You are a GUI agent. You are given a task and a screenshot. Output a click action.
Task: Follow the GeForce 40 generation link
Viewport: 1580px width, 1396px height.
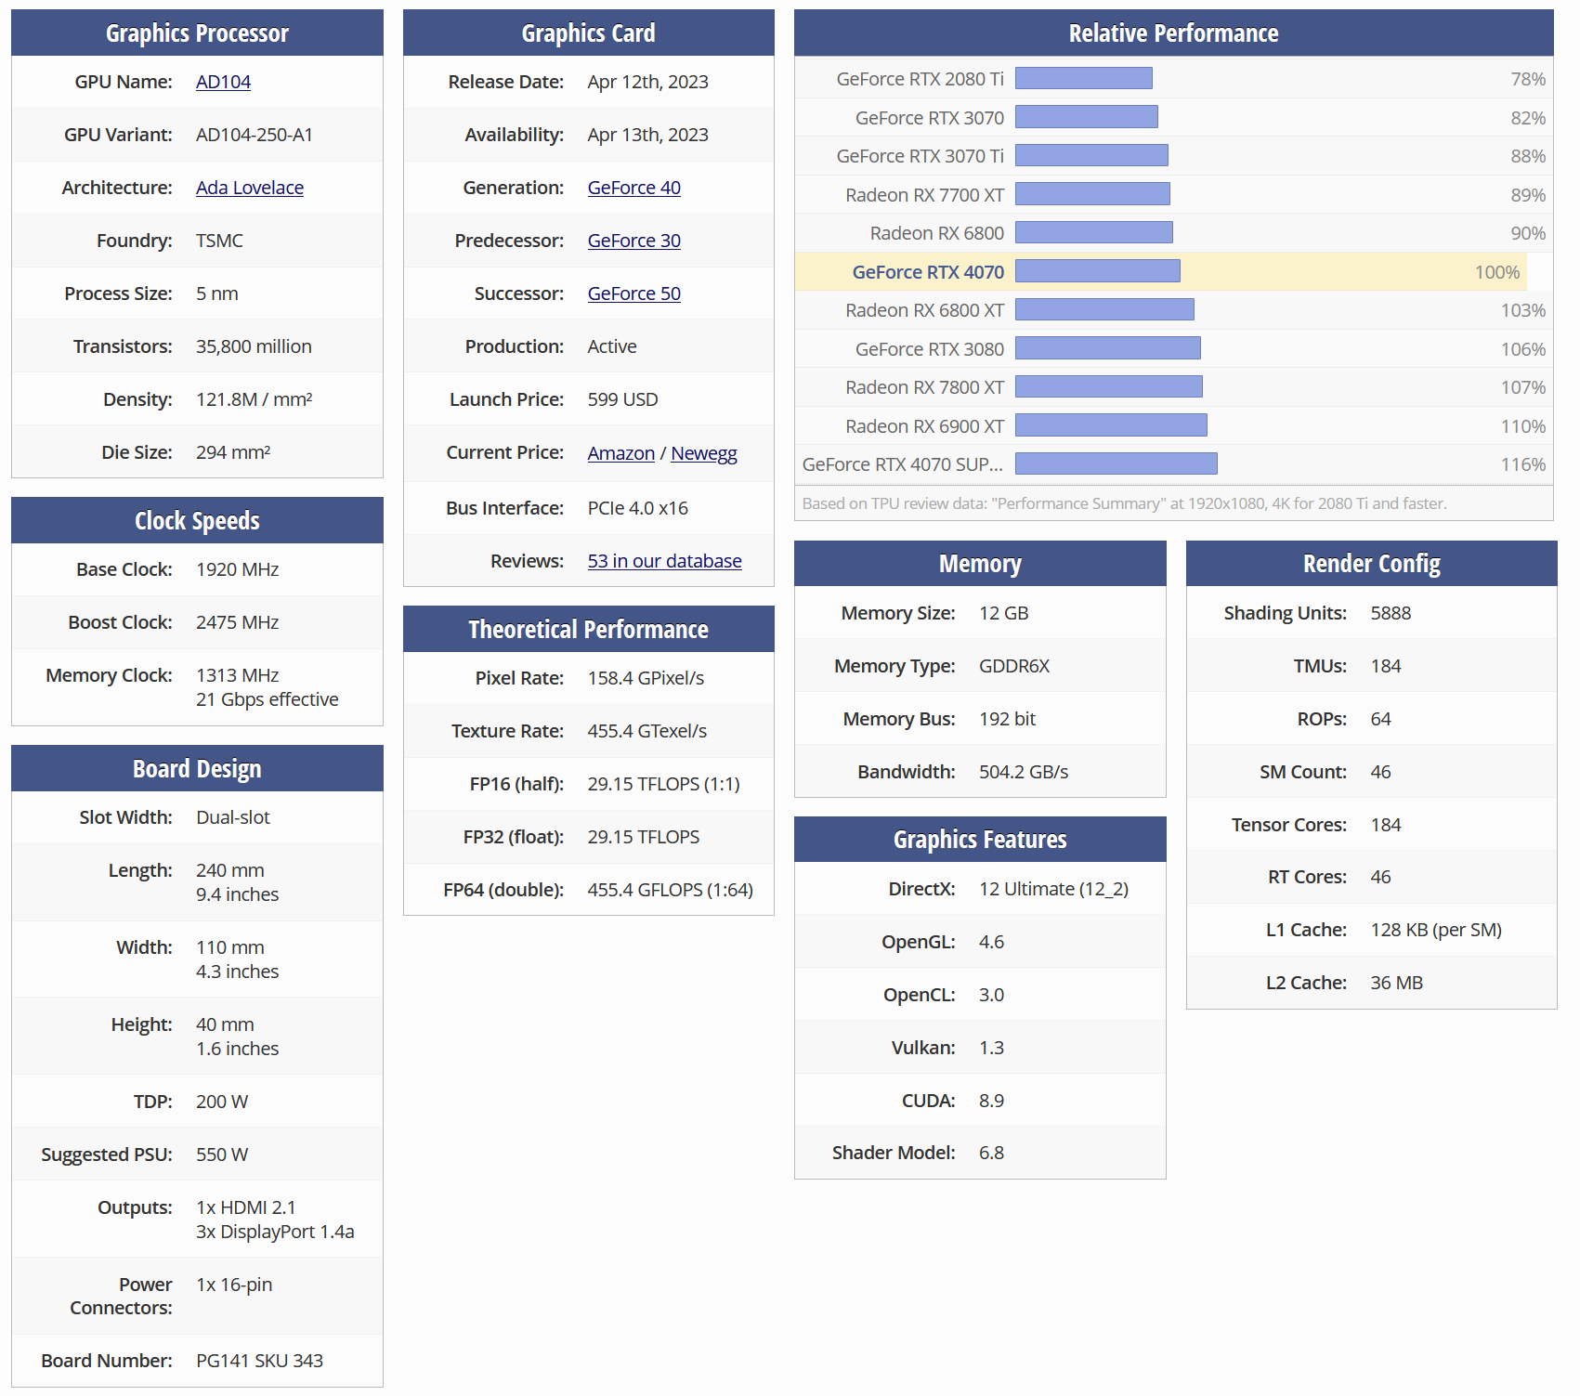(634, 188)
